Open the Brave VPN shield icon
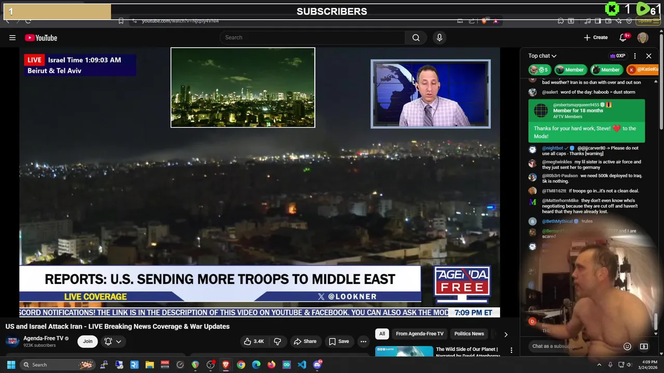 tap(629, 21)
